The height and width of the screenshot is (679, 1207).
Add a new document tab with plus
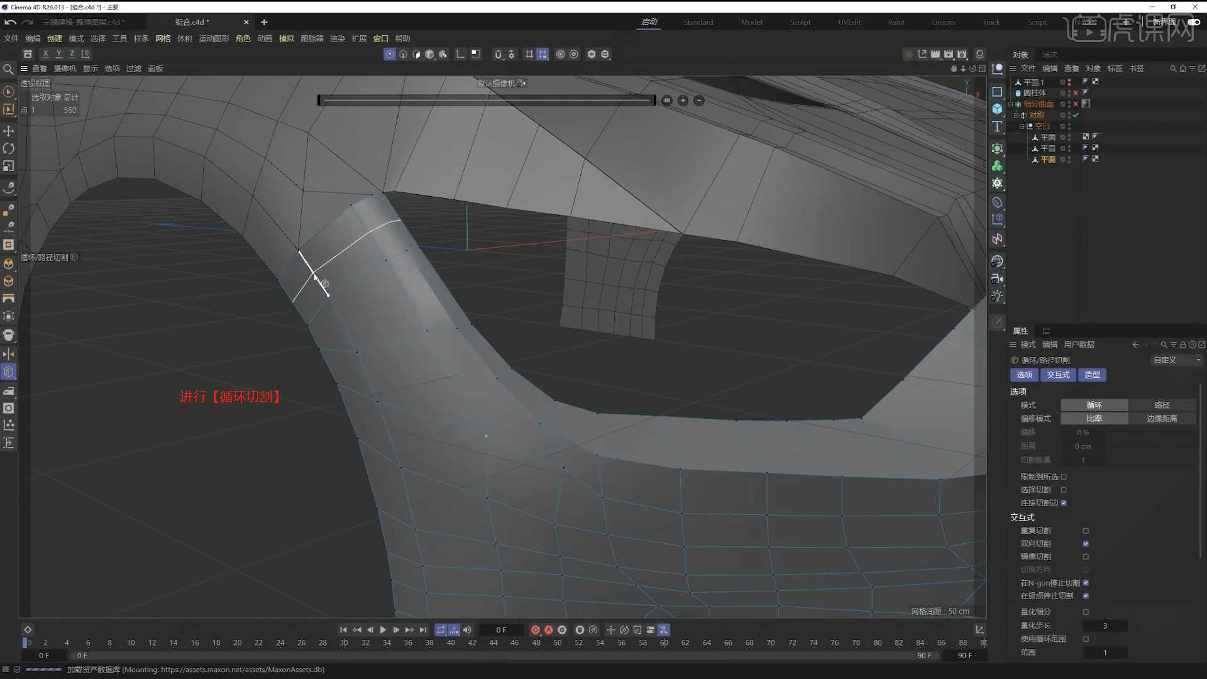264,22
